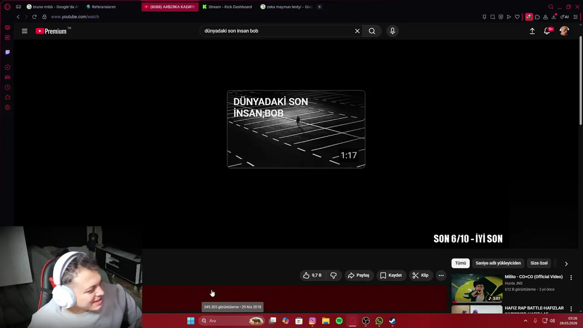Screen dimensions: 583x328
Task: Open Hurda JNS channel link
Action: point(514,283)
